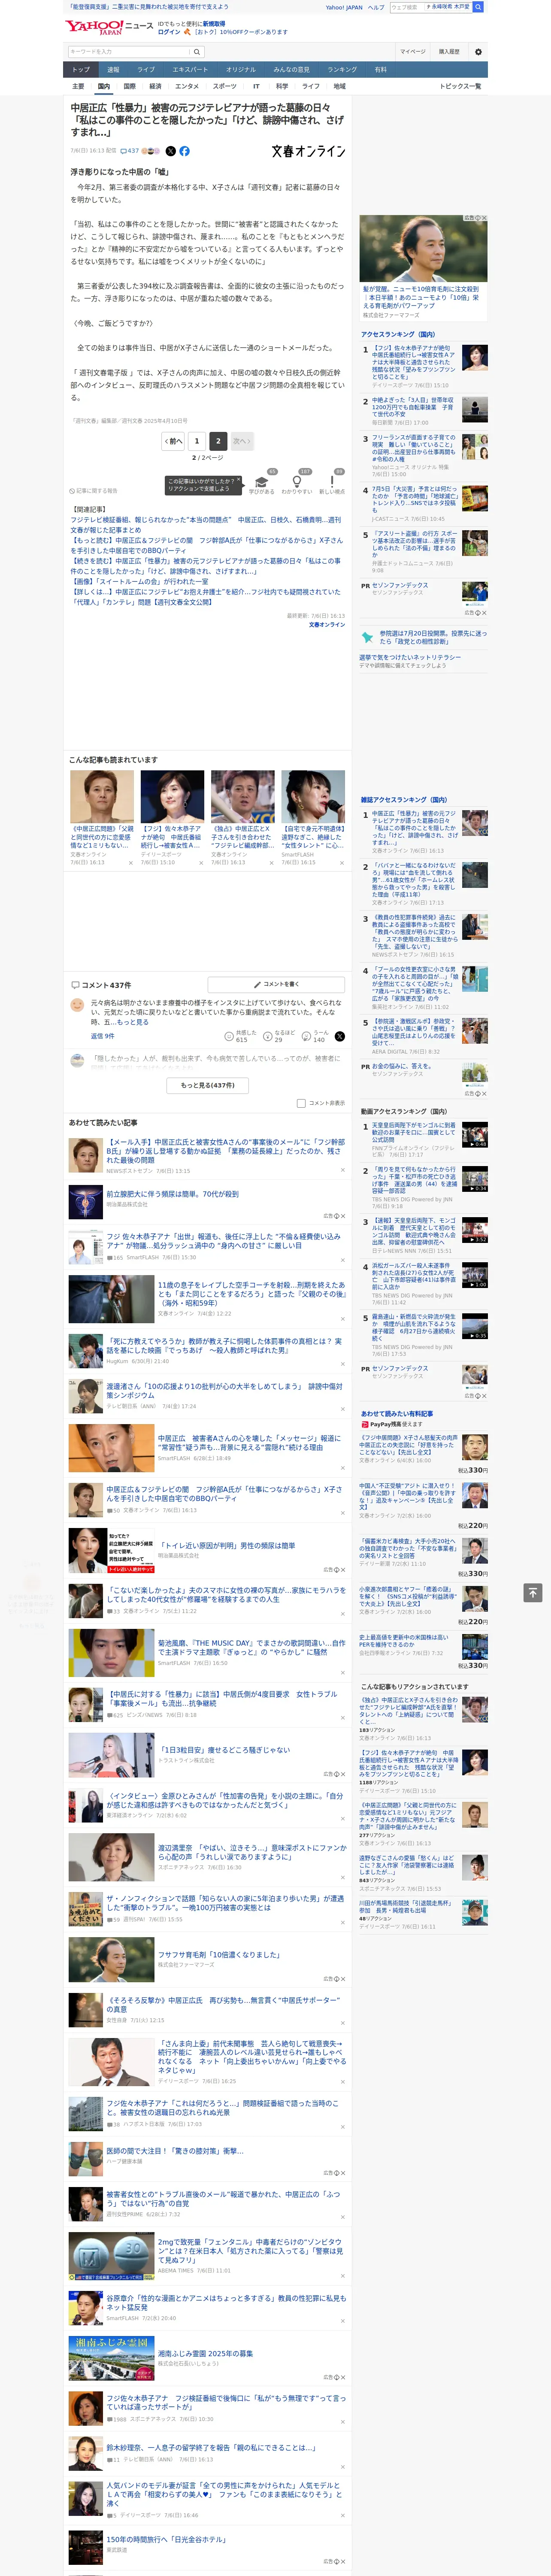
Task: Click the scroll-to-top arrow button
Action: pos(533,1593)
